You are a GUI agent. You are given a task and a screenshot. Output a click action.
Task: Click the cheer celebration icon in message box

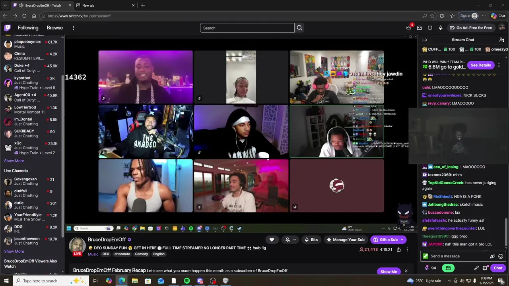click(492, 256)
